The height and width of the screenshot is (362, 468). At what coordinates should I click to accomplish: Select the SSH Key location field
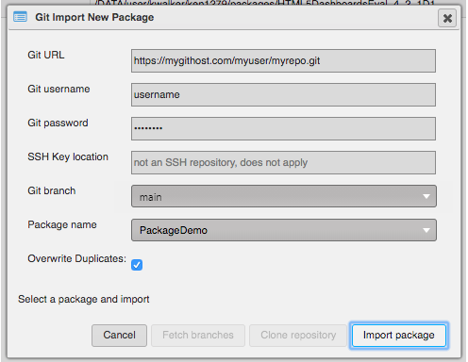click(283, 162)
